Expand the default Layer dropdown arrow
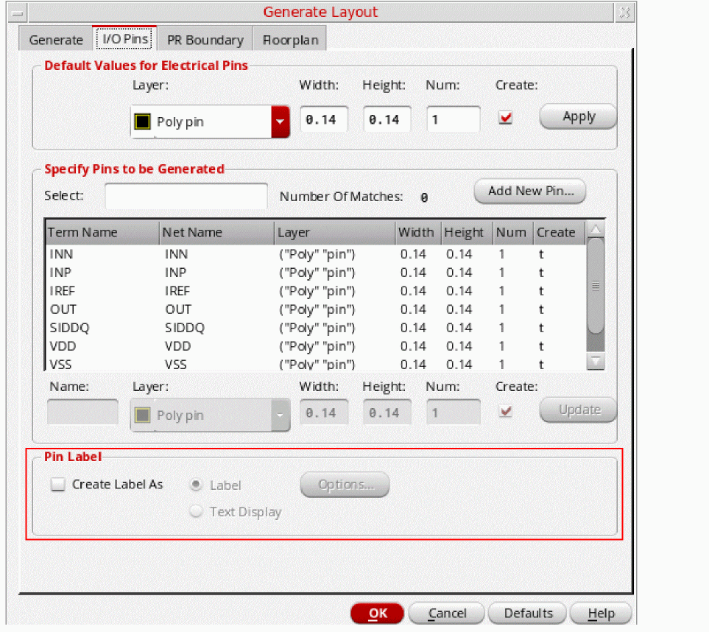The width and height of the screenshot is (709, 632). pos(281,122)
